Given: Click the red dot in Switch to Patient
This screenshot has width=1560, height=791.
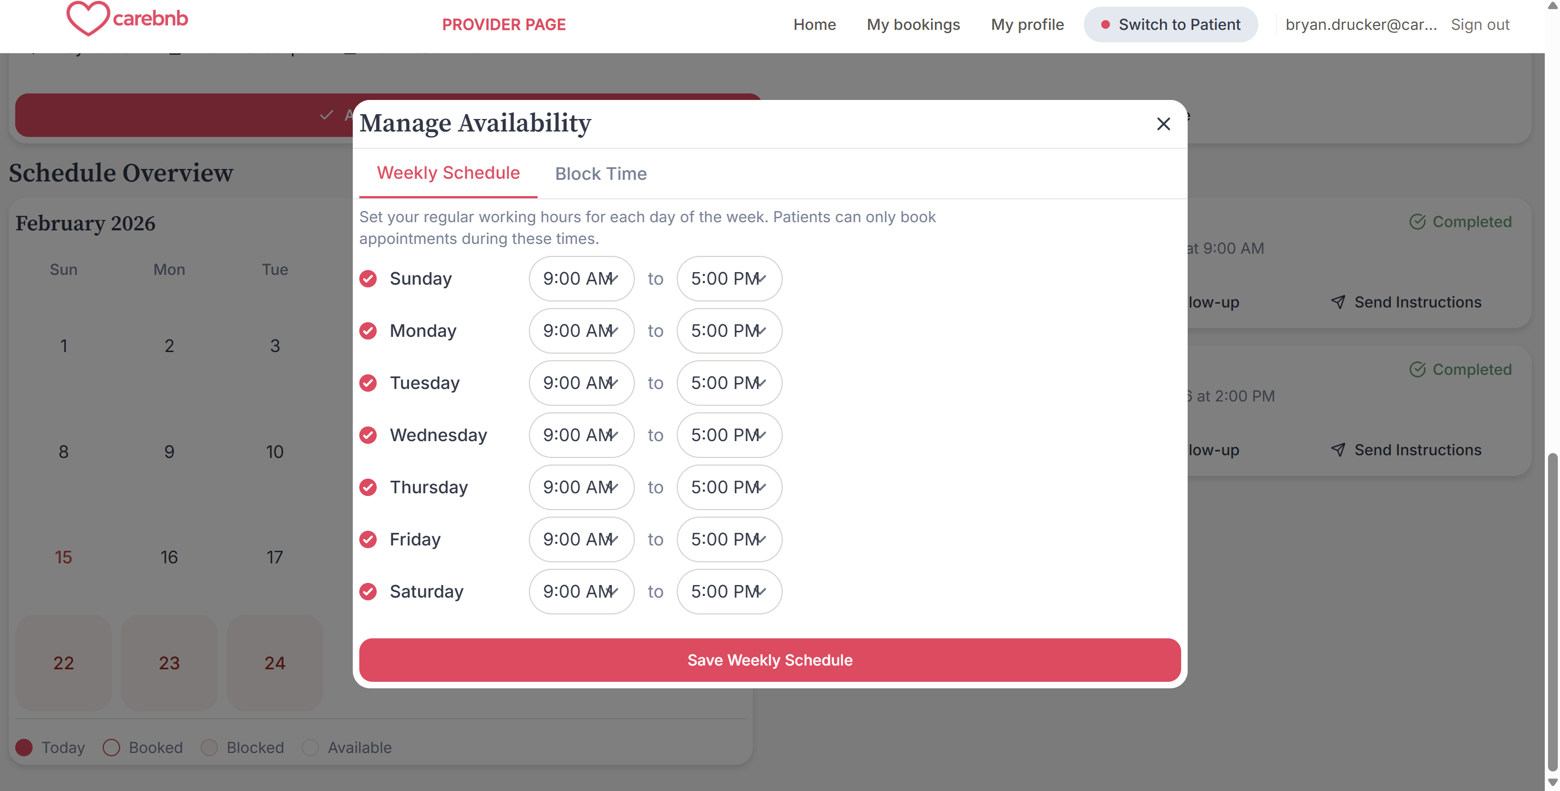Looking at the screenshot, I should [1105, 25].
